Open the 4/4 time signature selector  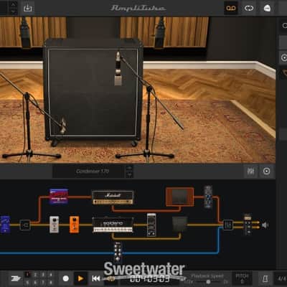click(281, 279)
